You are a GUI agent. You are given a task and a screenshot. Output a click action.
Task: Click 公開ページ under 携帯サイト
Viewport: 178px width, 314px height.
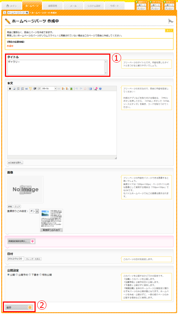(x=141, y=5)
